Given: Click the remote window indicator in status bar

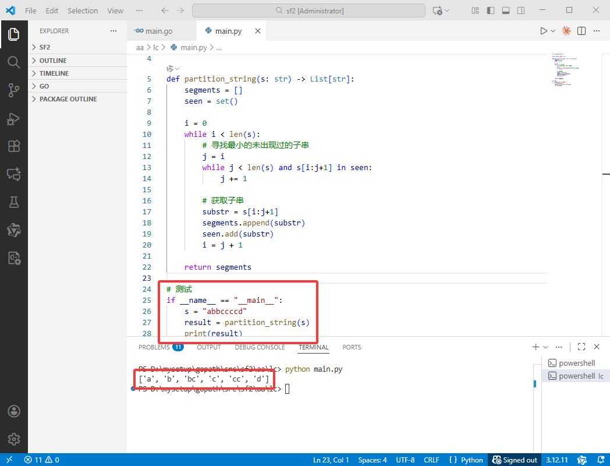Looking at the screenshot, I should click(x=9, y=460).
